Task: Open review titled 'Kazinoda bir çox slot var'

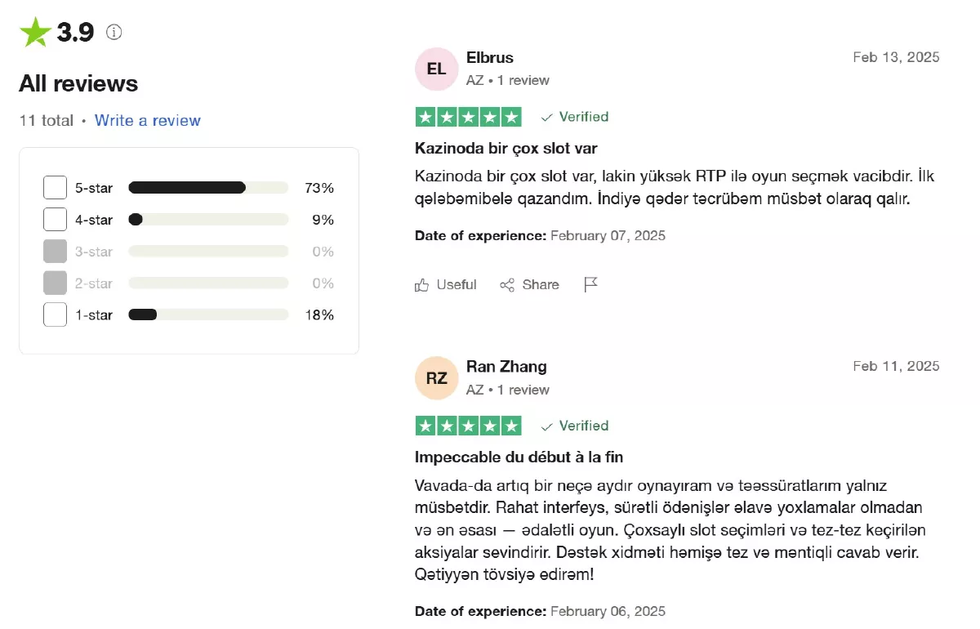Action: 506,149
